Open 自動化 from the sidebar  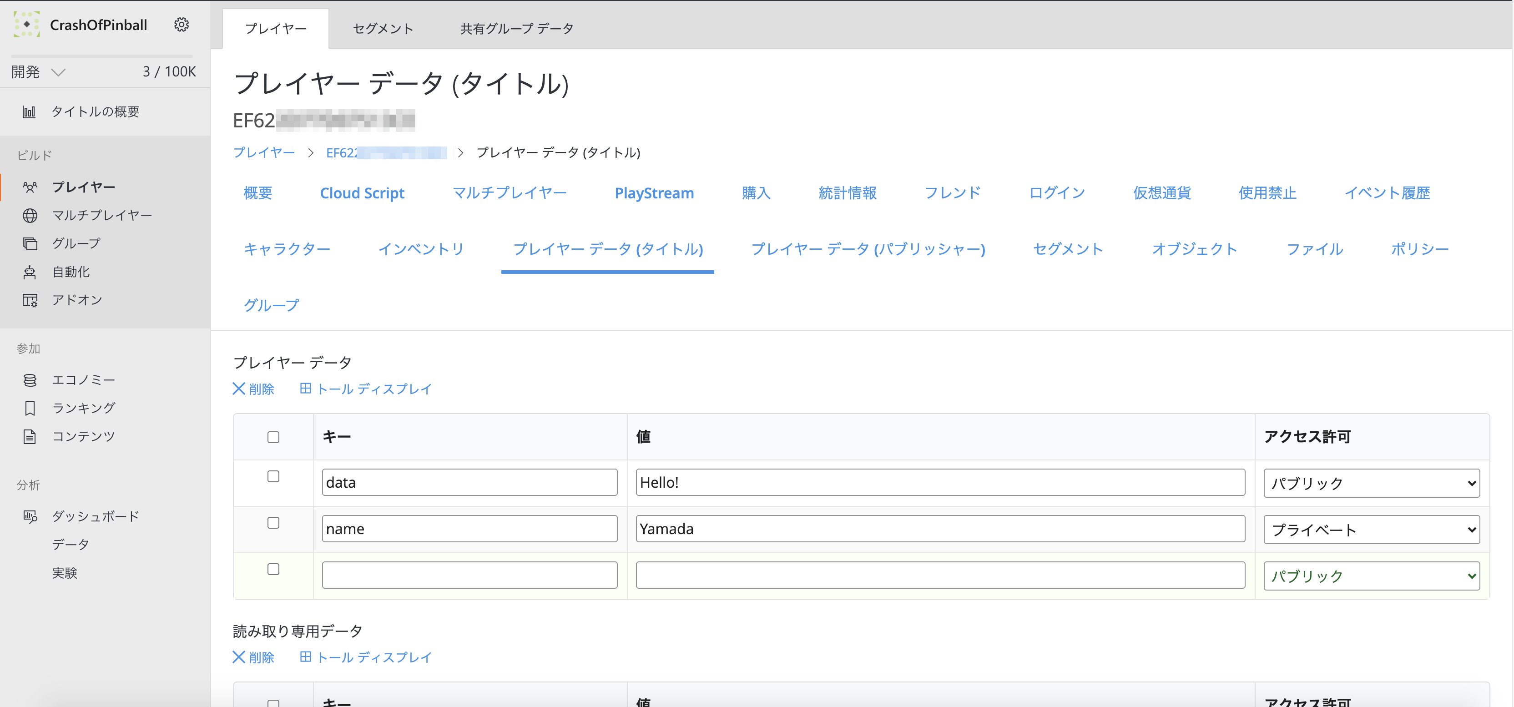(30, 272)
